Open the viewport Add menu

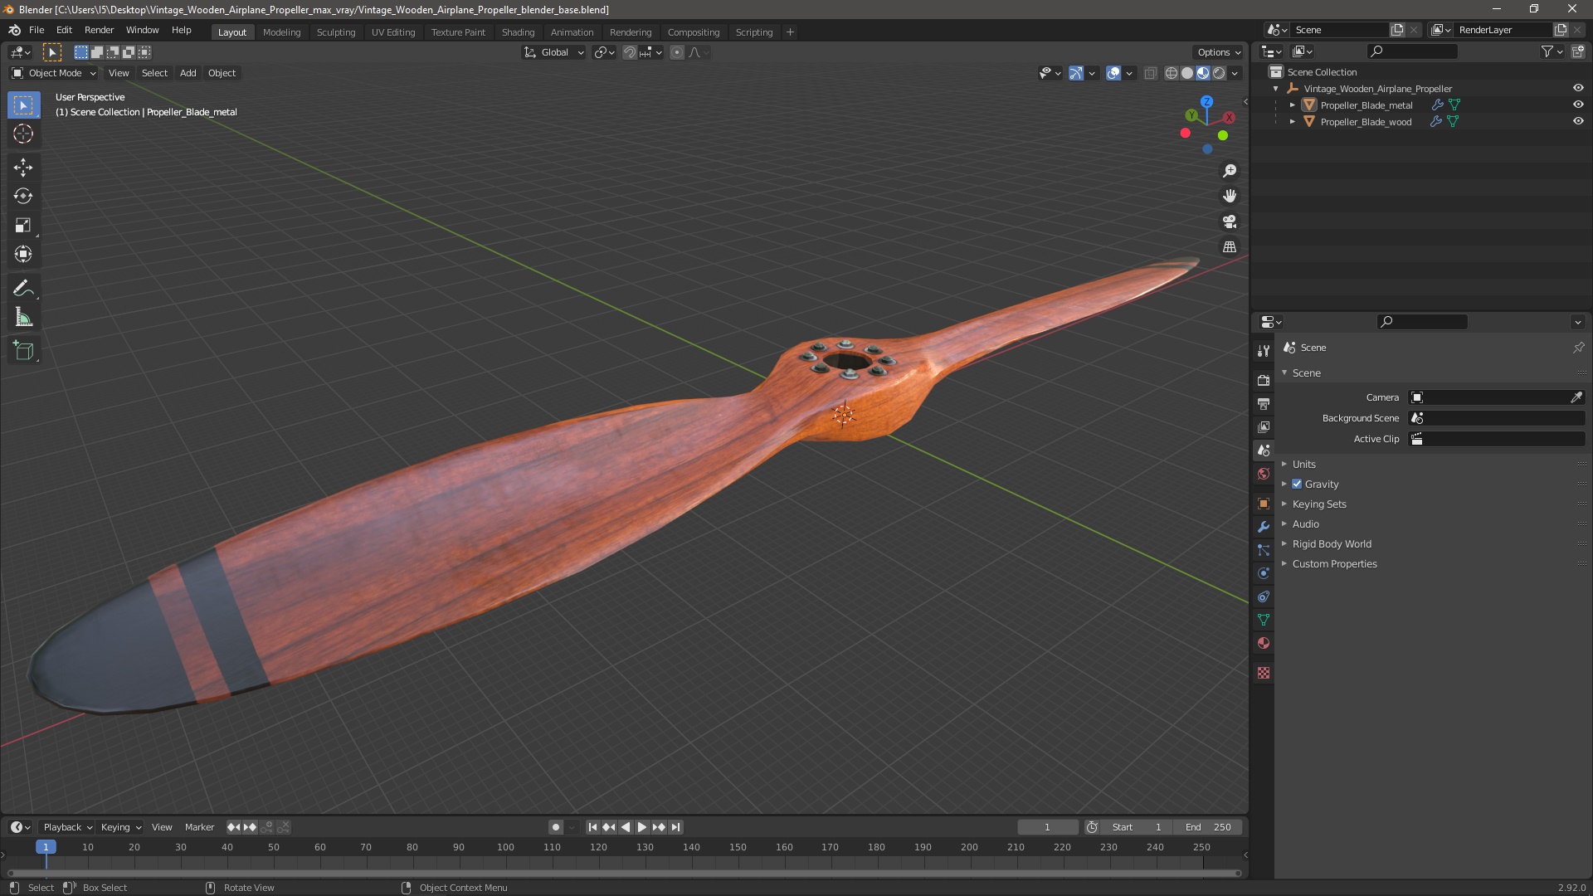pyautogui.click(x=188, y=73)
